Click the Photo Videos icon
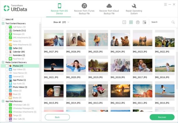This screenshot has width=178, height=123. (x=11, y=87)
